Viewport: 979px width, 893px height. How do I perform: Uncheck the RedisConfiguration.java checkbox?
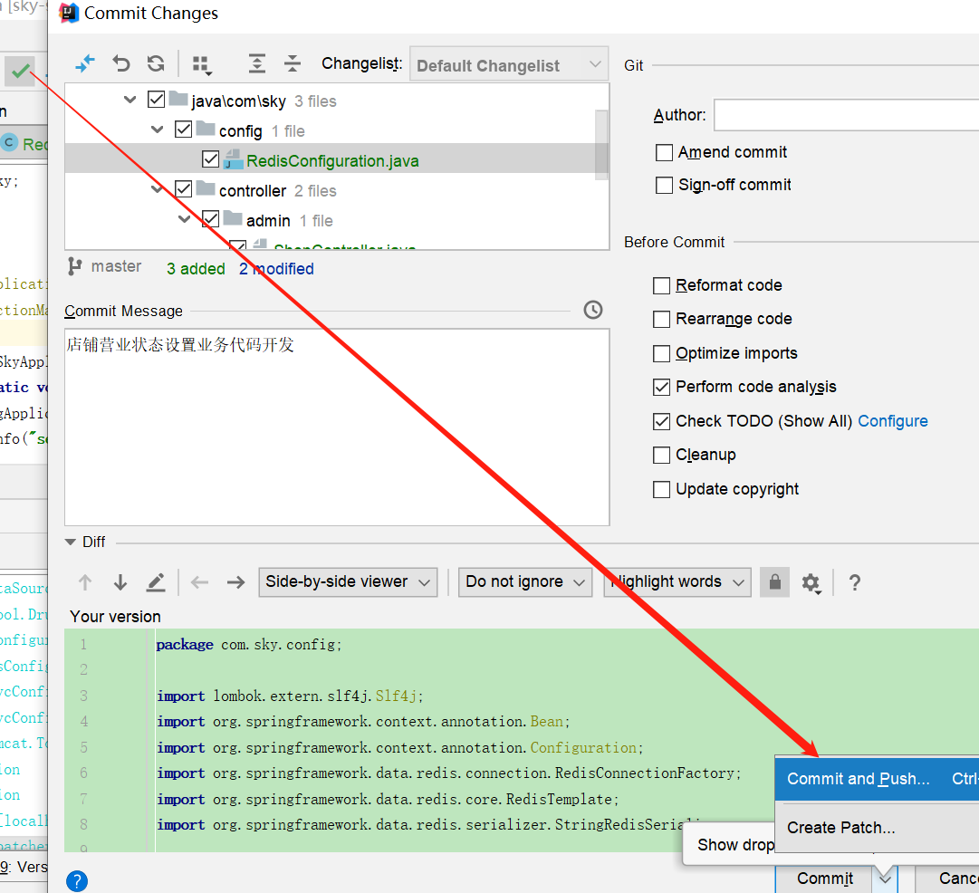(x=210, y=159)
